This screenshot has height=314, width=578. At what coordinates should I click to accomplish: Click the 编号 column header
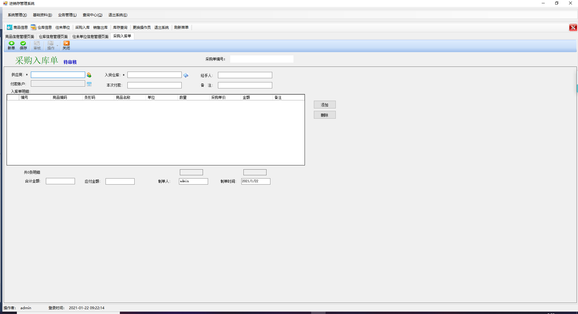click(x=35, y=97)
